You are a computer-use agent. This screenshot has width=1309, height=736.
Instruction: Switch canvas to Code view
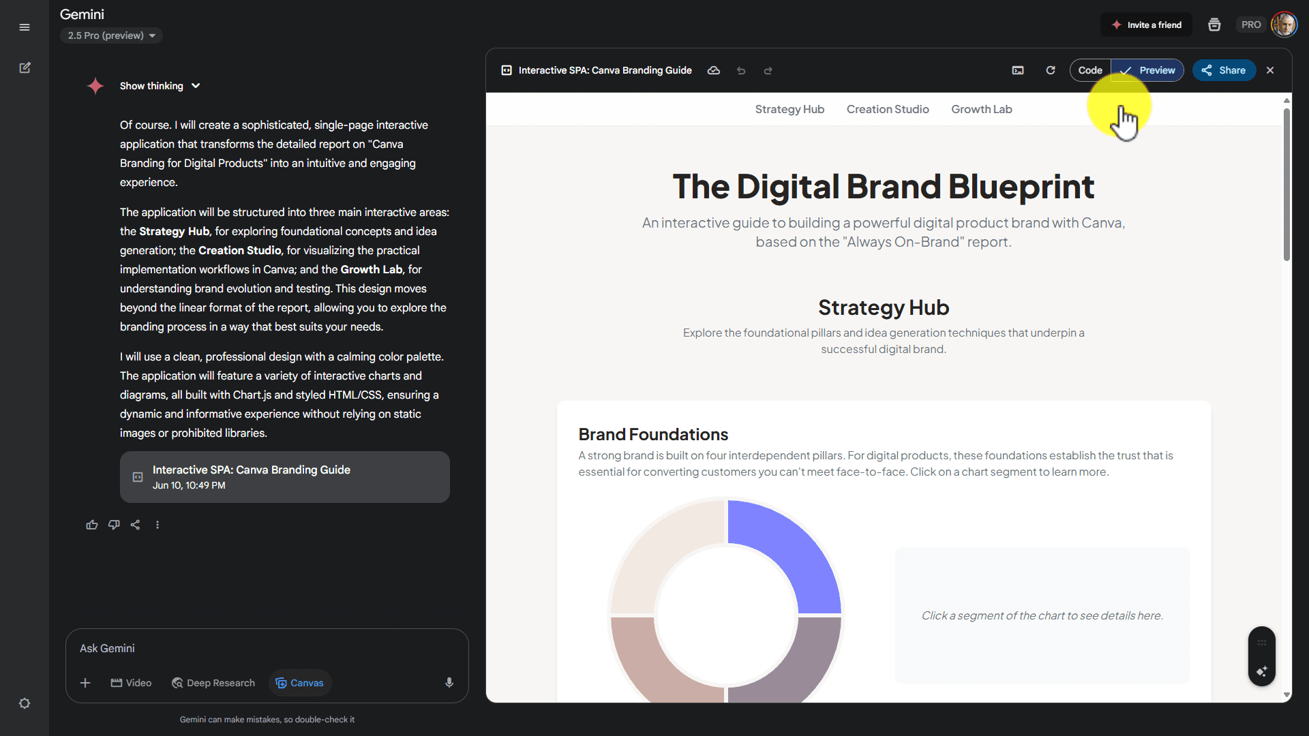pos(1089,70)
